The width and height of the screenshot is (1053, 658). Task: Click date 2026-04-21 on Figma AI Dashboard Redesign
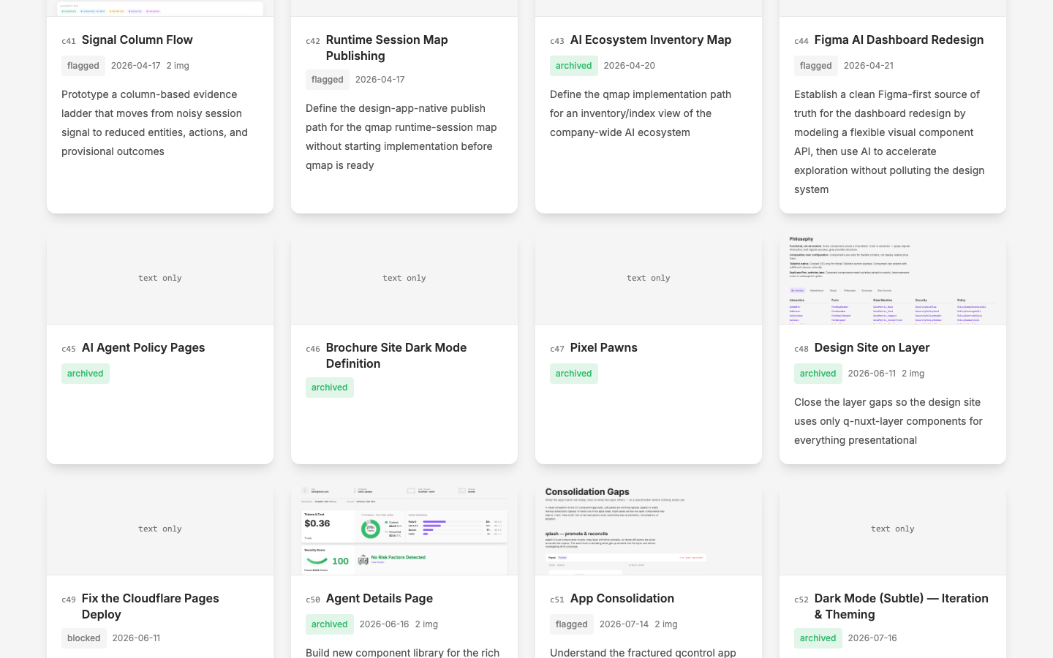click(869, 66)
